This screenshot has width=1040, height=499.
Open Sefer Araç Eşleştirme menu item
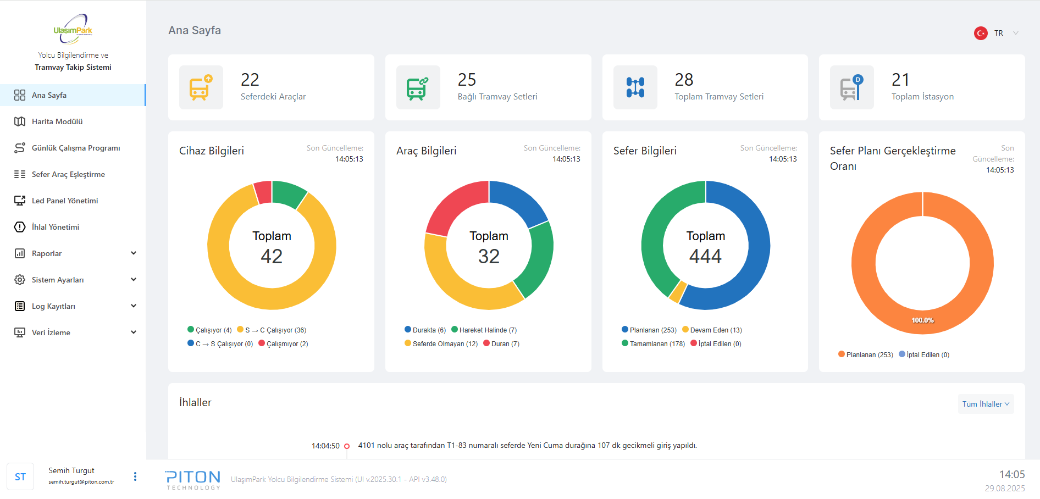coord(68,174)
